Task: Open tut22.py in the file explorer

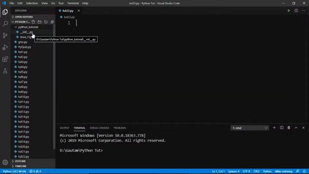Action: [24, 157]
